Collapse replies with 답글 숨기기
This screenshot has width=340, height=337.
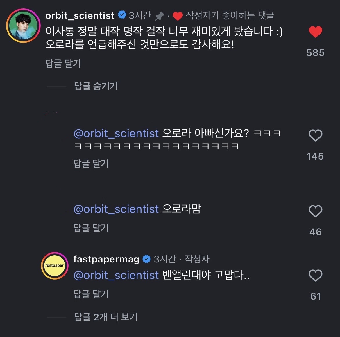(x=96, y=86)
